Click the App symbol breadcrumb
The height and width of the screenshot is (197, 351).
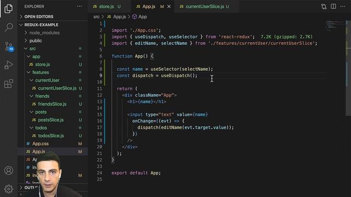(x=140, y=17)
